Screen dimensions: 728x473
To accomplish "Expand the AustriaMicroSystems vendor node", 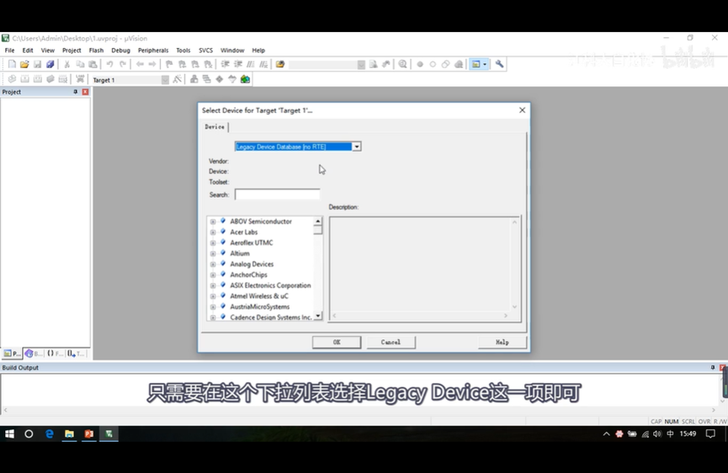I will pos(213,307).
